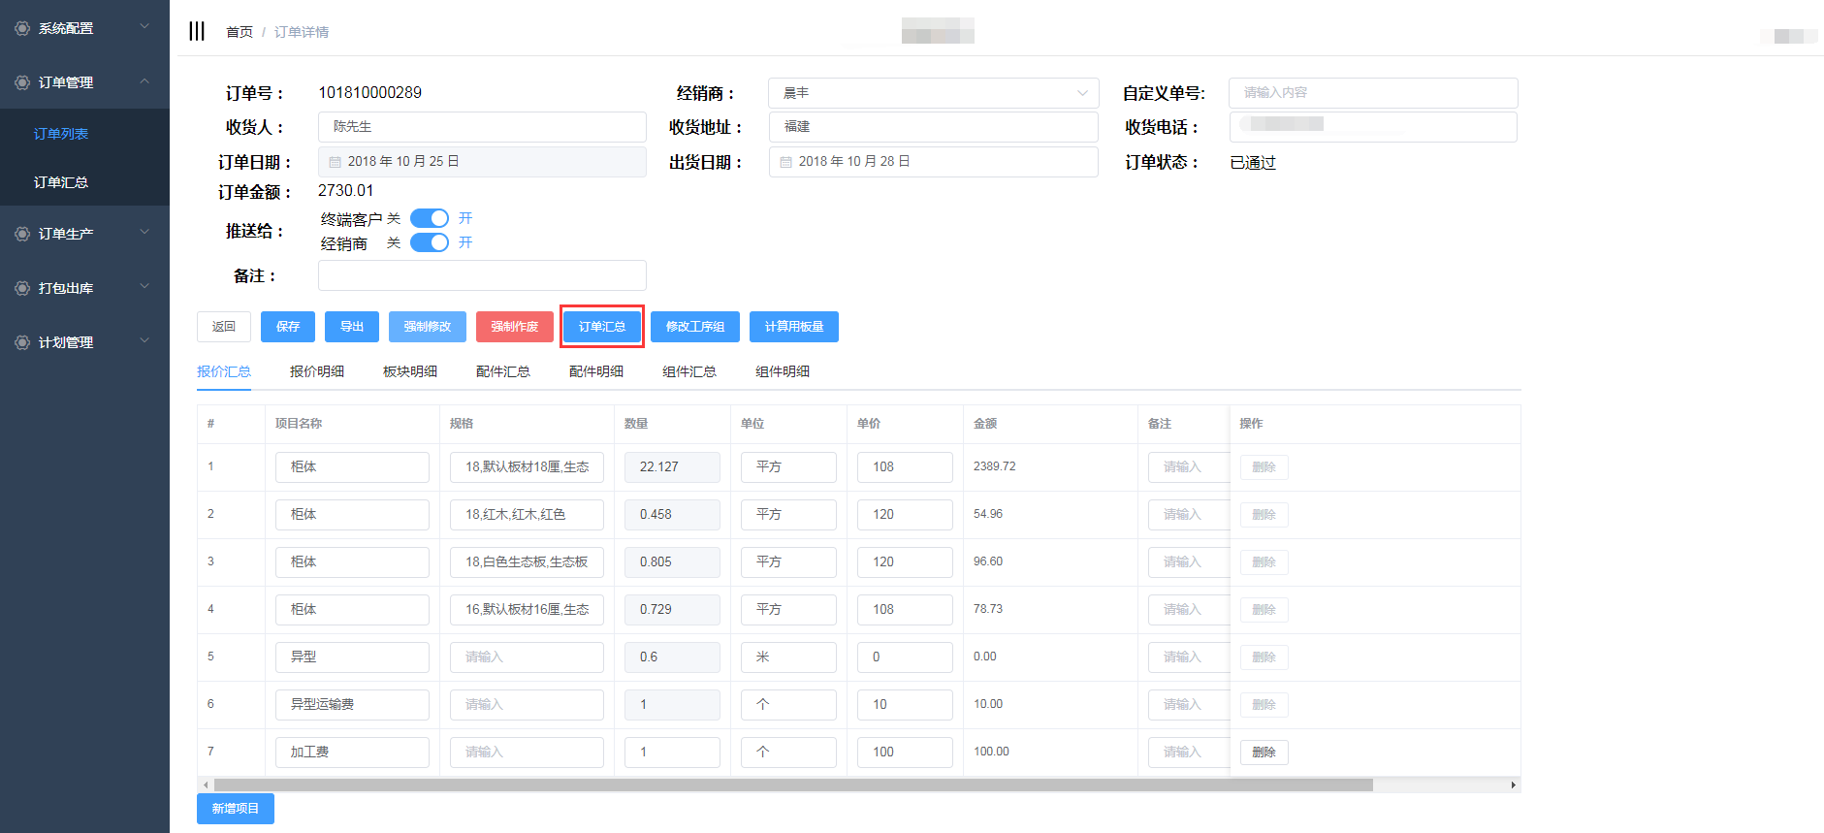The width and height of the screenshot is (1824, 833).
Task: Click the 计划管理 gear icon in the sidebar
Action: click(x=22, y=342)
